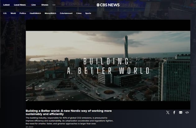Click the 2H AGO timestamp
Image resolution: width=196 pixels, height=128 pixels.
coord(29,127)
